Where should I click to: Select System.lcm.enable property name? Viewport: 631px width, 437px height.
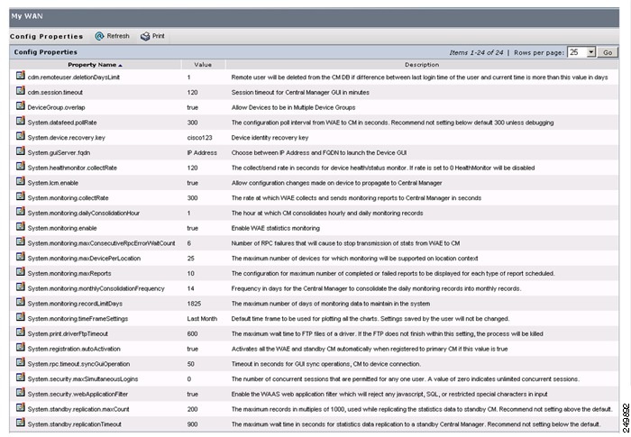click(x=52, y=183)
